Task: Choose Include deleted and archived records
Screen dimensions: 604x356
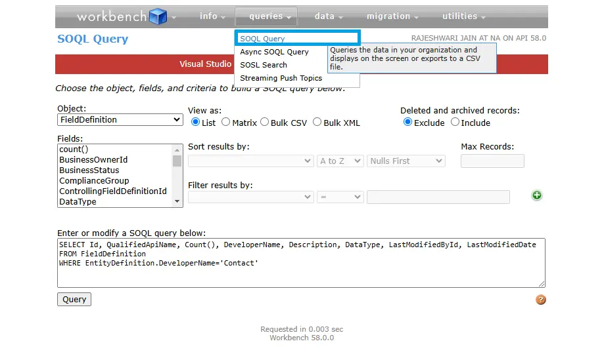Action: 455,122
